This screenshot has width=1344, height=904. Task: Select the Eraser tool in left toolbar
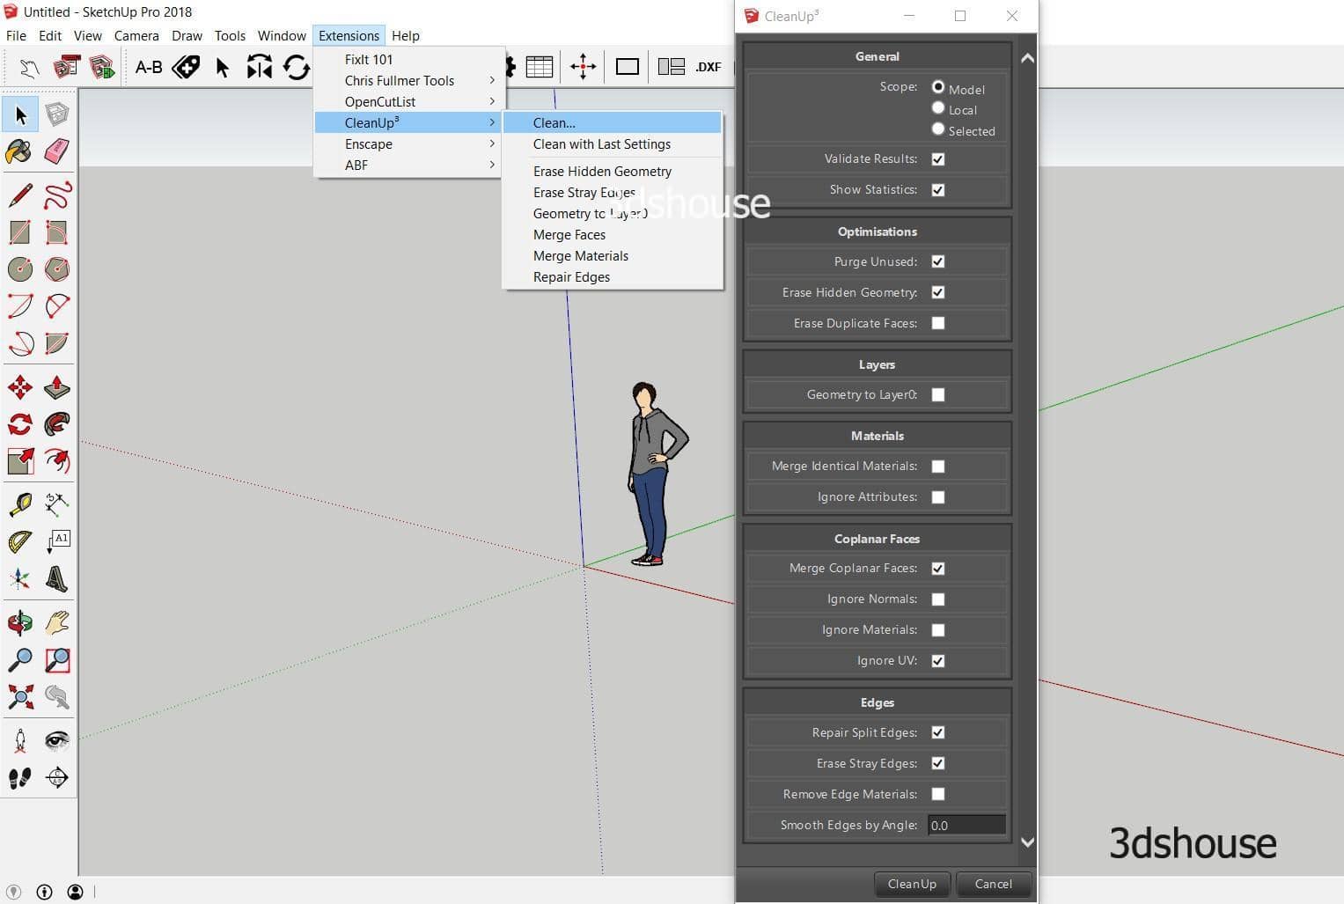[x=56, y=151]
